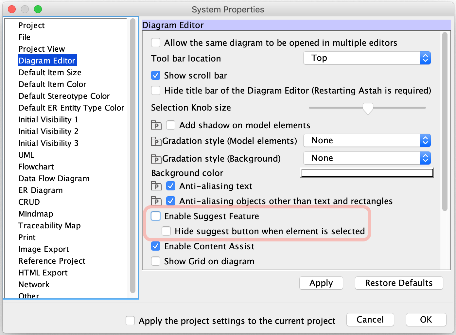The image size is (456, 335).
Task: Click the Restore Defaults button
Action: click(399, 283)
